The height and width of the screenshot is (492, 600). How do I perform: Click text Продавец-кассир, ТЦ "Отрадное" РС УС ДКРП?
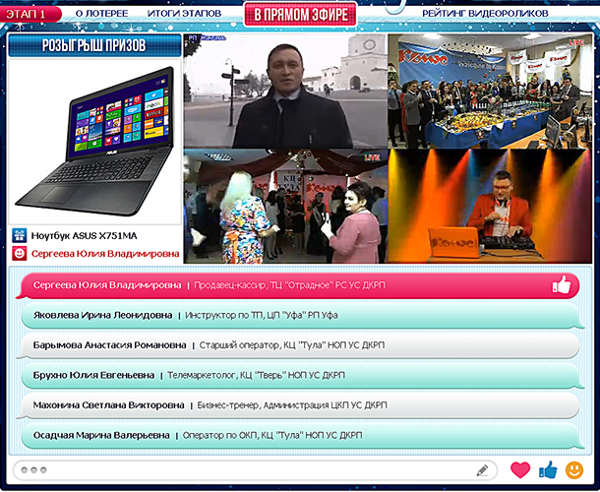click(x=289, y=285)
